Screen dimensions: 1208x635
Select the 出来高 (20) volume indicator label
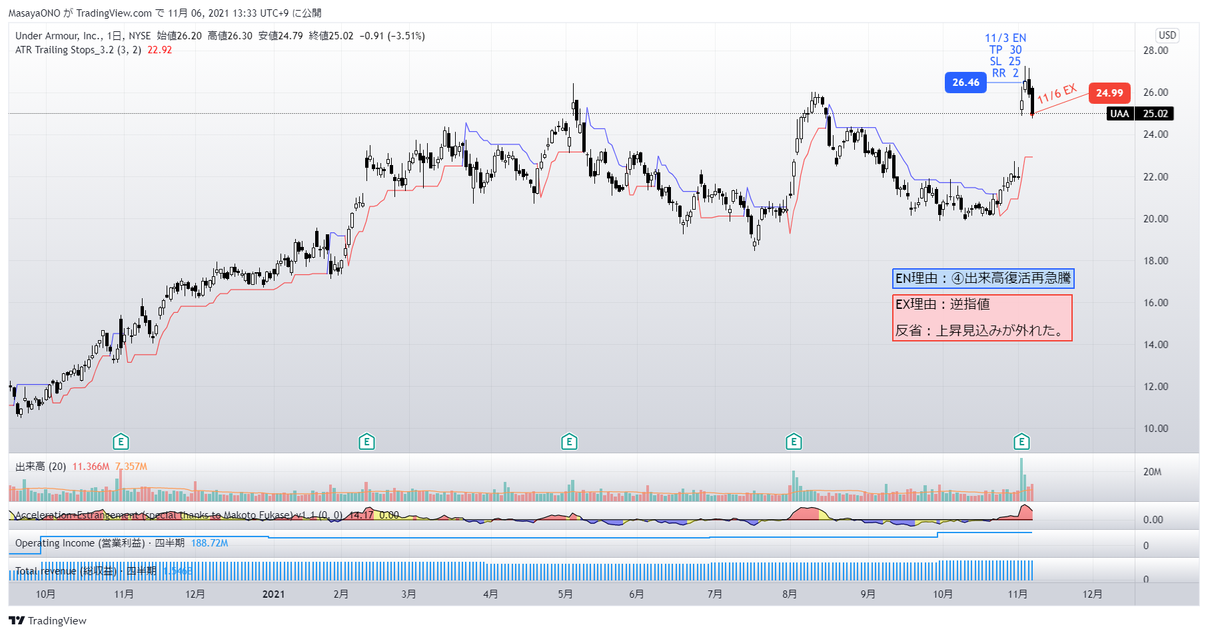coord(41,467)
